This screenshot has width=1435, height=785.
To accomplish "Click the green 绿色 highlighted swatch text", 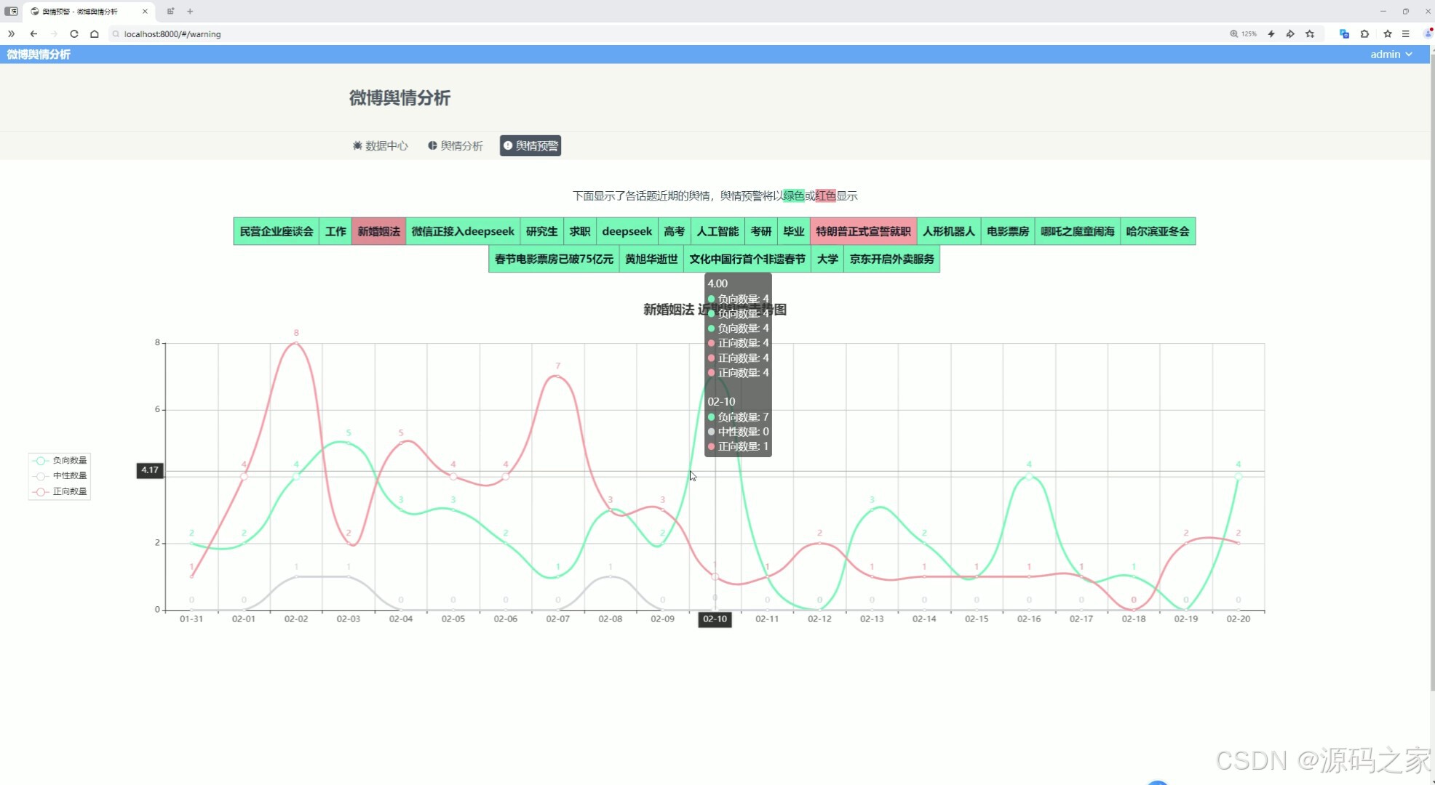I will tap(793, 196).
